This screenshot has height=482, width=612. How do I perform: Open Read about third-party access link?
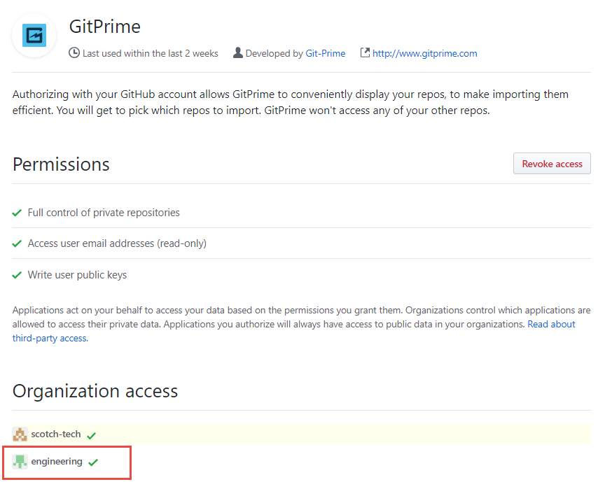293,331
